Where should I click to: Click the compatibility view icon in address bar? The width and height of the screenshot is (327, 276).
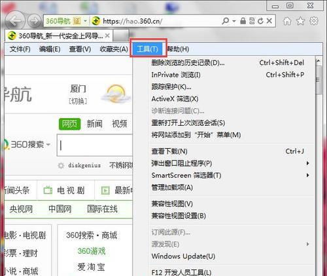point(252,21)
